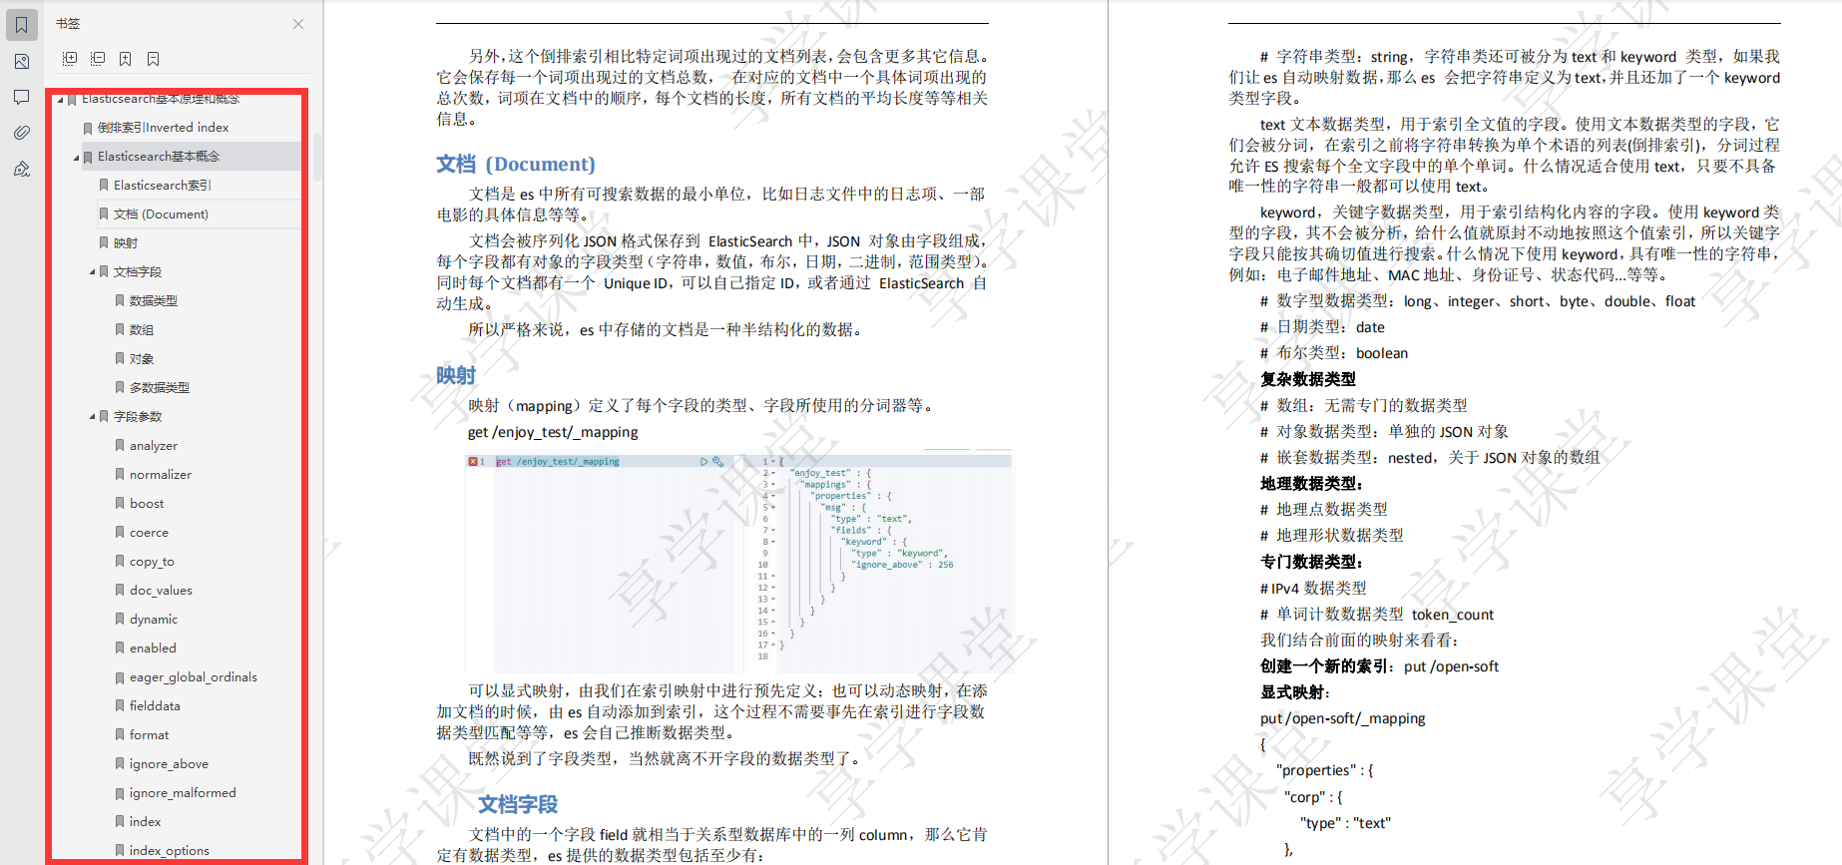This screenshot has width=1842, height=865.
Task: Jump to the enabled bookmark
Action: tap(153, 649)
